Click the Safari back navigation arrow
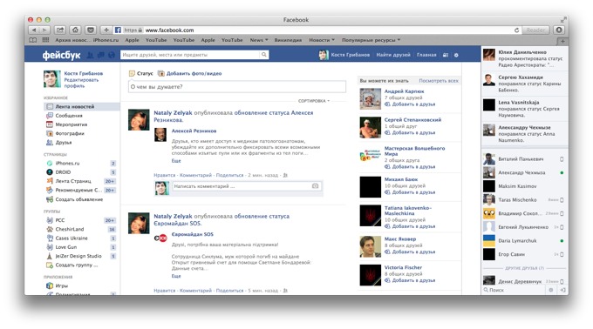 tap(34, 30)
